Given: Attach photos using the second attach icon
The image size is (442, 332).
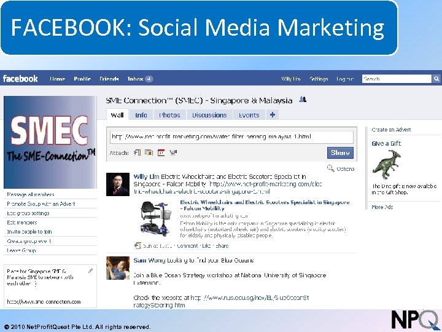Looking at the screenshot, I should tap(149, 152).
